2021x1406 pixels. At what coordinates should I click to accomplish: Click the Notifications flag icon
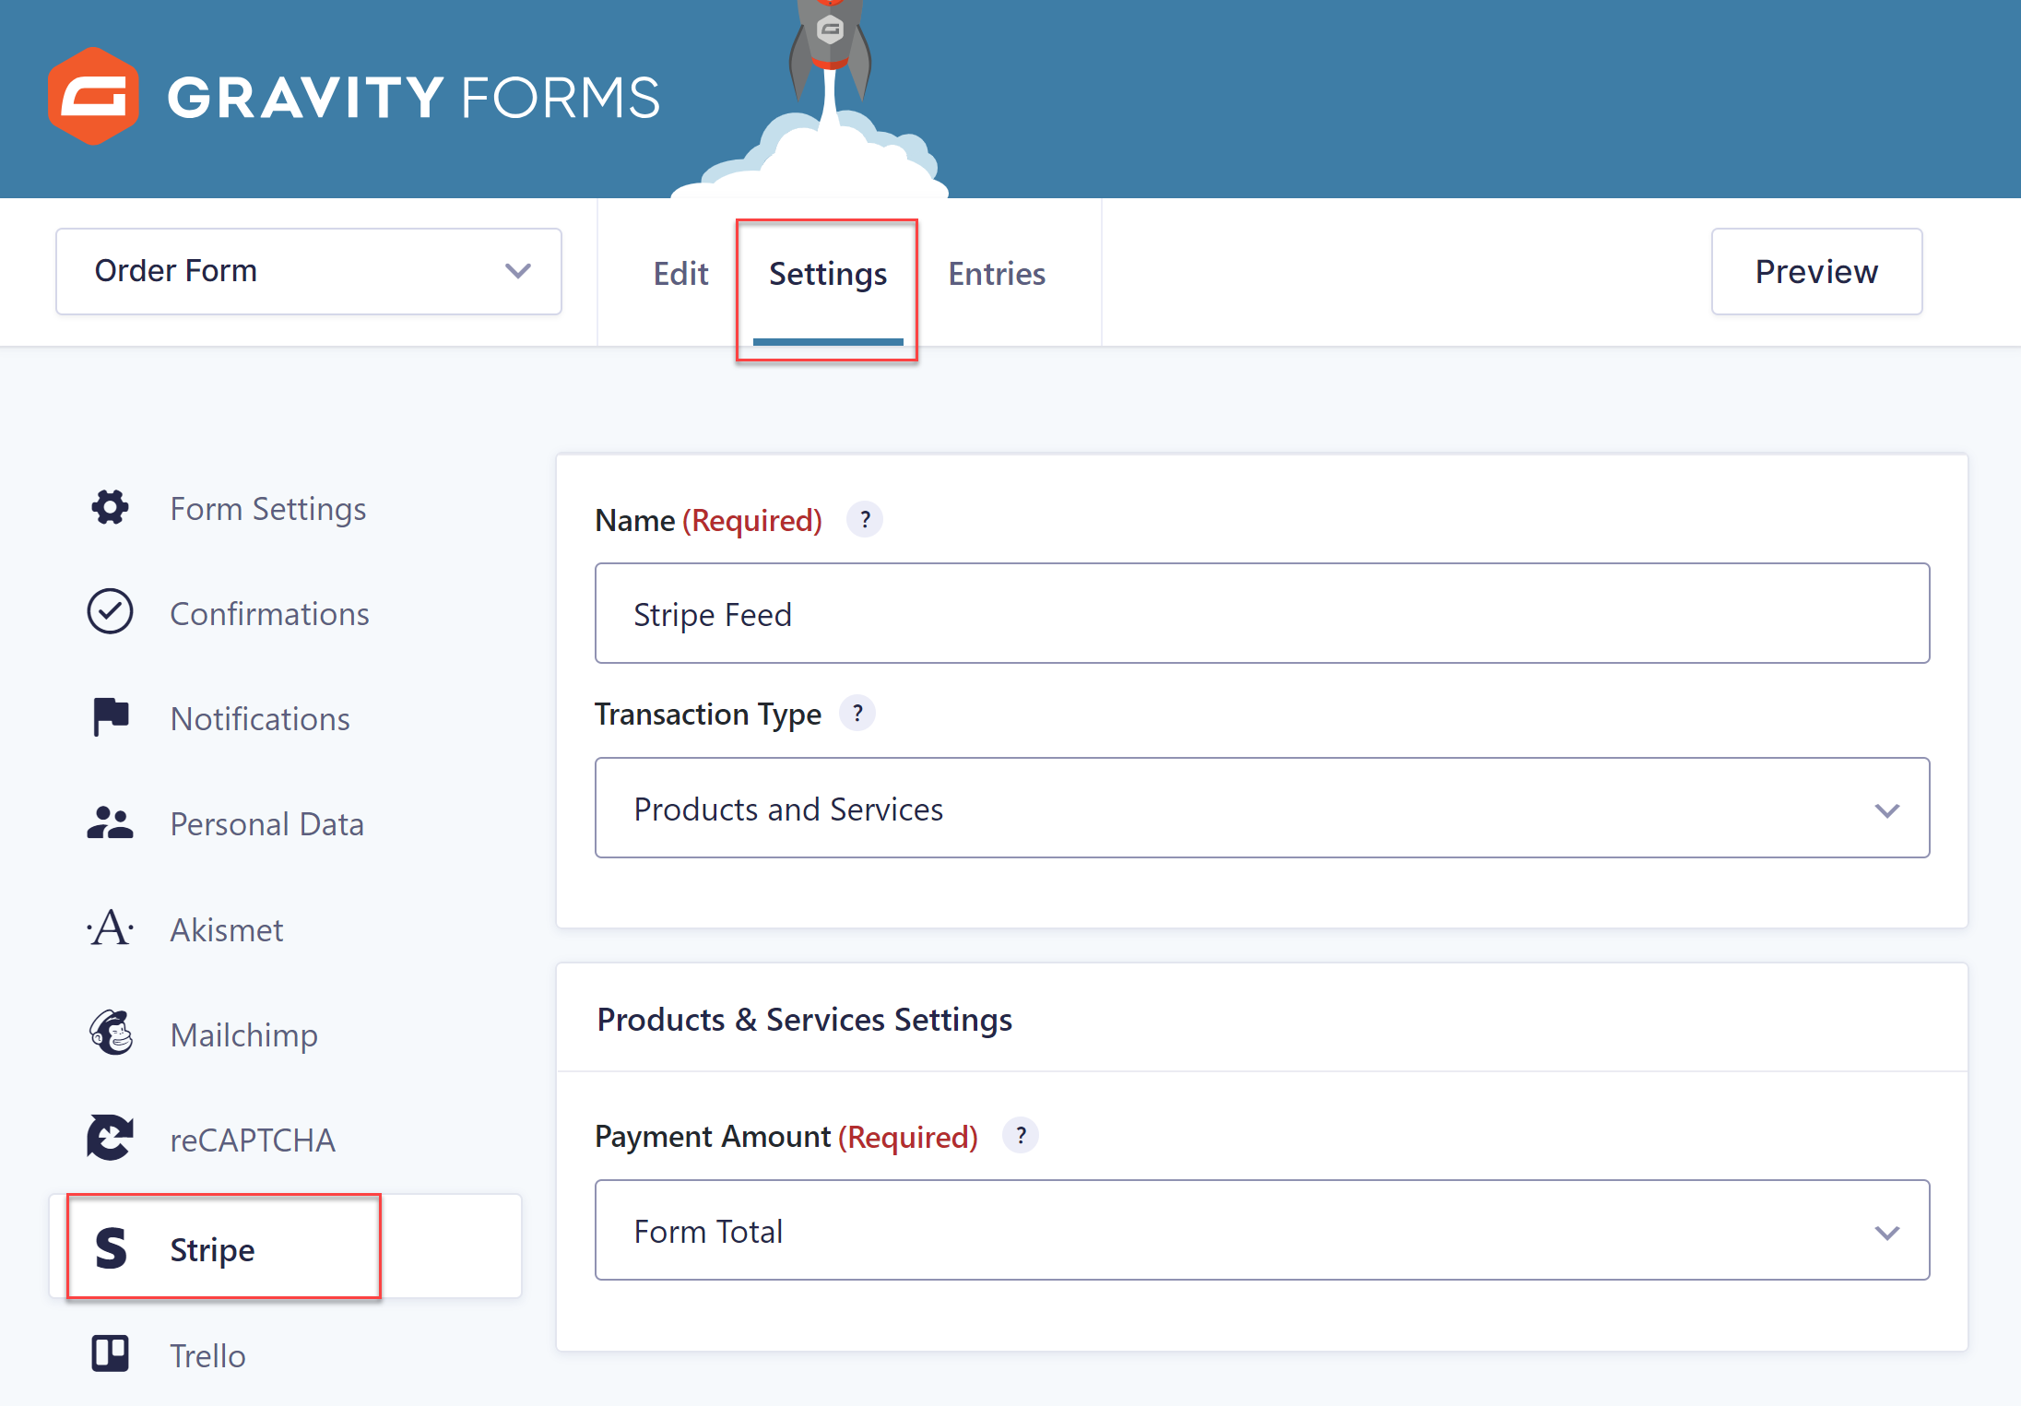pyautogui.click(x=112, y=716)
